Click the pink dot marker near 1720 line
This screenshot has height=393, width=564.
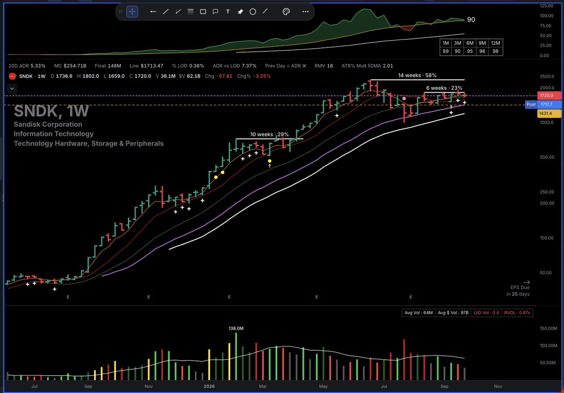(404, 98)
